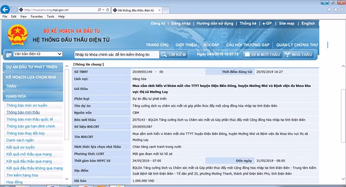This screenshot has width=346, height=187.
Task: Click the BÊN MỜI THẦU button
Action: point(262,54)
